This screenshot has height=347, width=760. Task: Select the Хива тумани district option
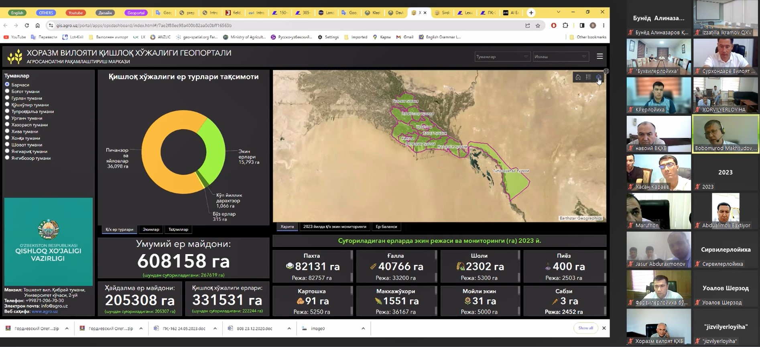point(7,131)
